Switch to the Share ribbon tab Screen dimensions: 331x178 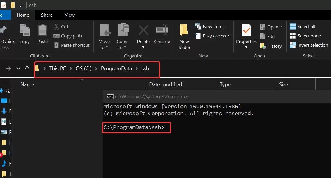click(47, 15)
